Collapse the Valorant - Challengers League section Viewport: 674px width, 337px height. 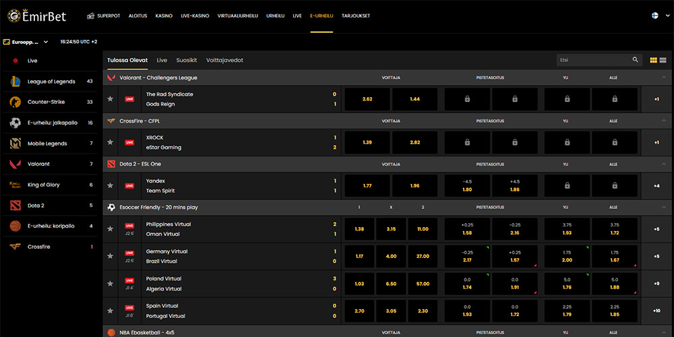pos(663,78)
